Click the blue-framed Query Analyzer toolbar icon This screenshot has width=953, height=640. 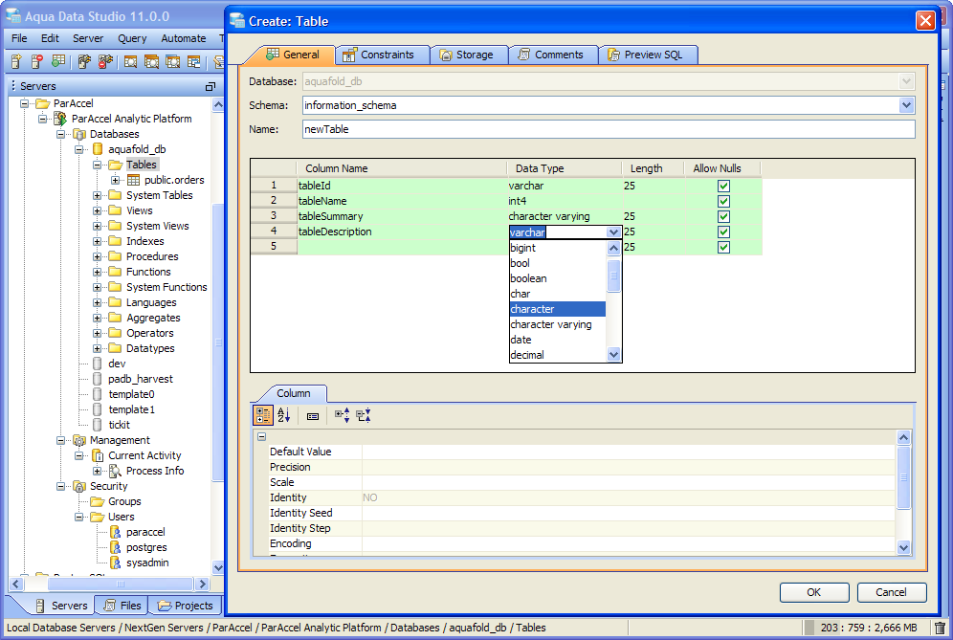172,61
